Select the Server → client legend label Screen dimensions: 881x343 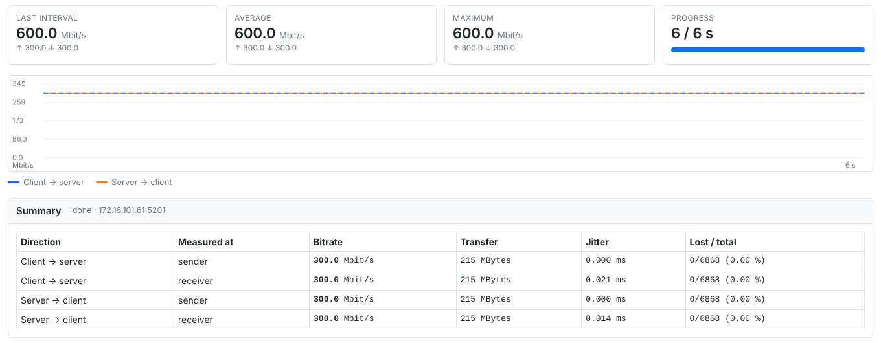pyautogui.click(x=142, y=183)
